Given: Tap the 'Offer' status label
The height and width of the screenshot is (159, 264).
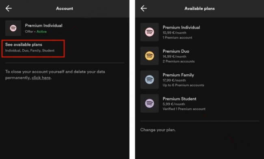Looking at the screenshot, I should pos(29,32).
